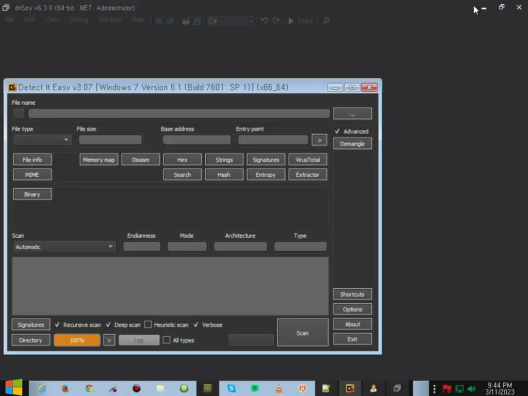Click the dnSpy green Start debug arrow
The width and height of the screenshot is (528, 396).
tap(291, 21)
